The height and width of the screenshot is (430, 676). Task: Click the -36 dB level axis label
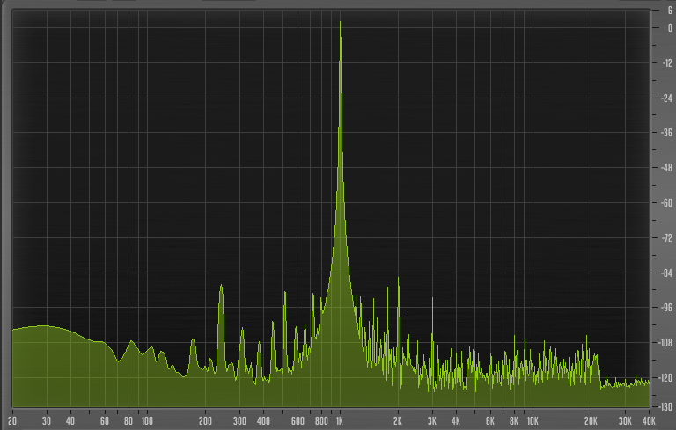click(667, 133)
